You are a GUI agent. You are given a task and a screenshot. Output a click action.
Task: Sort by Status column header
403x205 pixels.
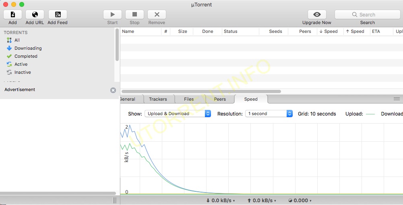(241, 32)
